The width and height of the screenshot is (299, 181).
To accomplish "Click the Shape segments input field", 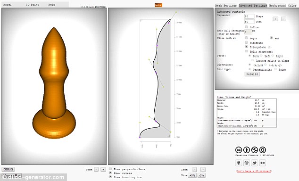I will [249, 16].
